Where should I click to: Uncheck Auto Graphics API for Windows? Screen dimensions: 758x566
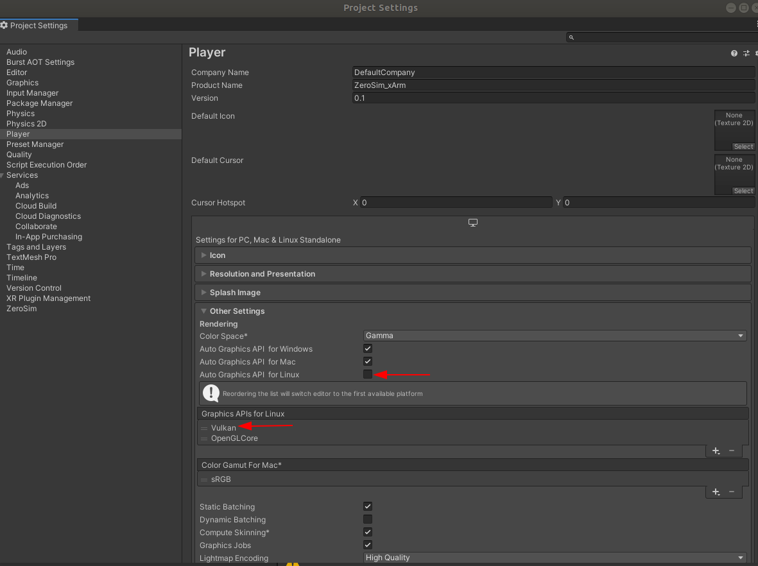point(368,349)
